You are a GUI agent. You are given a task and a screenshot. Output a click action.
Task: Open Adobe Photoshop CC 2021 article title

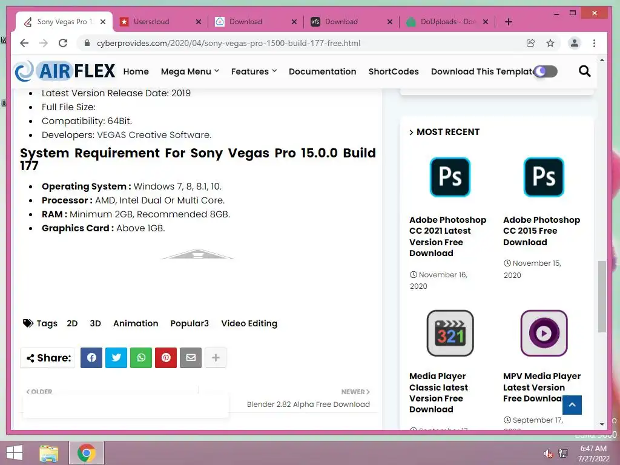point(447,237)
